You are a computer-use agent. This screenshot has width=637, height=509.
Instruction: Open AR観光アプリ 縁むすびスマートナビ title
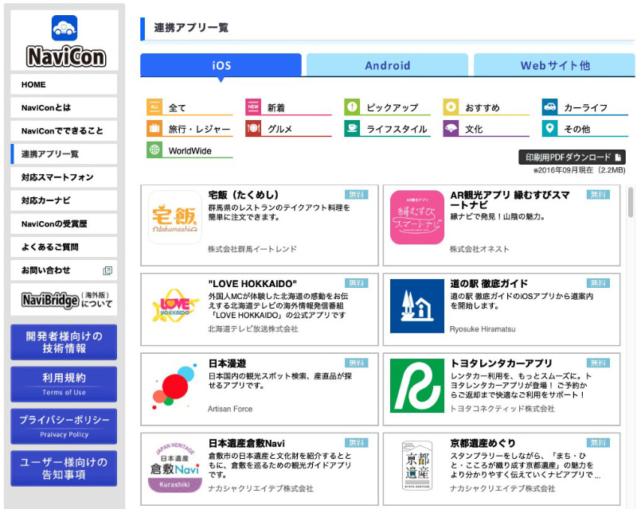510,200
